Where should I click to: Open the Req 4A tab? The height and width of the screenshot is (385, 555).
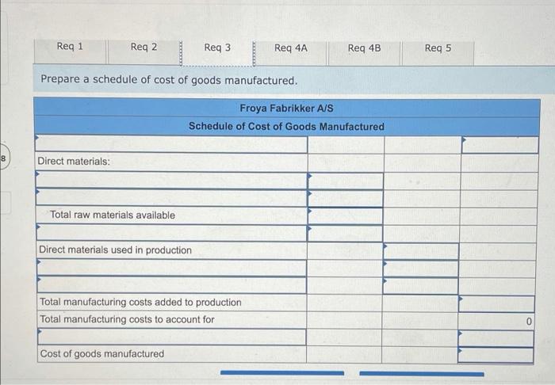pos(291,53)
